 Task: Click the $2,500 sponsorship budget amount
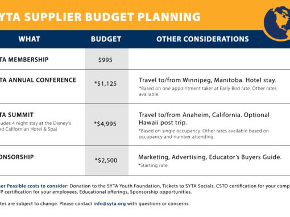(106, 160)
